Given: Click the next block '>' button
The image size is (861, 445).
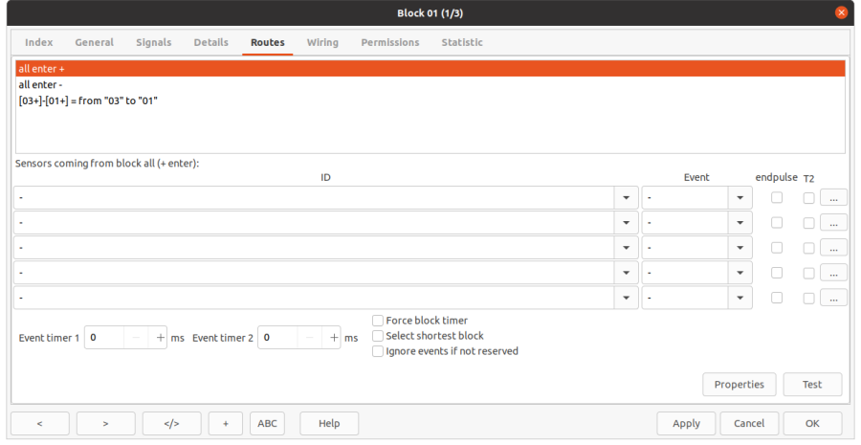Looking at the screenshot, I should click(x=105, y=423).
